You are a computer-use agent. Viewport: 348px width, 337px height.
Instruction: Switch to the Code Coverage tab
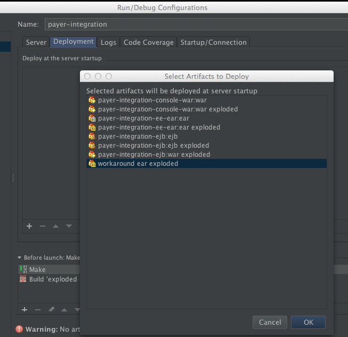click(x=148, y=42)
